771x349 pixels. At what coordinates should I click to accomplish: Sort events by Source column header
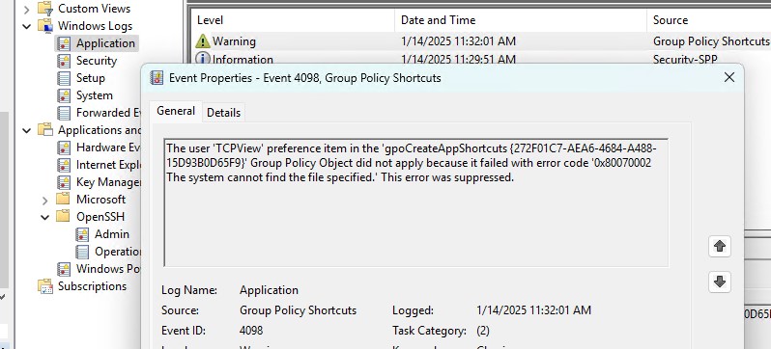708,20
